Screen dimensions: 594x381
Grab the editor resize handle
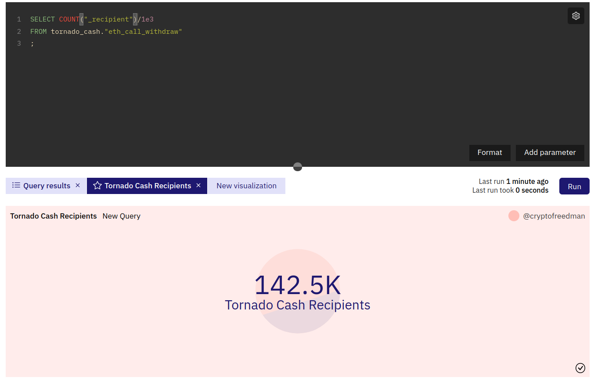click(298, 167)
